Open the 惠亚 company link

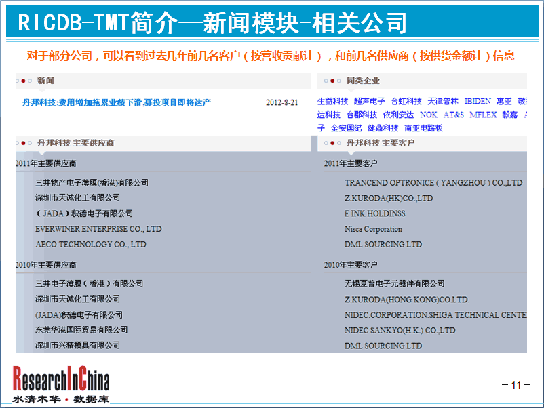pyautogui.click(x=504, y=101)
